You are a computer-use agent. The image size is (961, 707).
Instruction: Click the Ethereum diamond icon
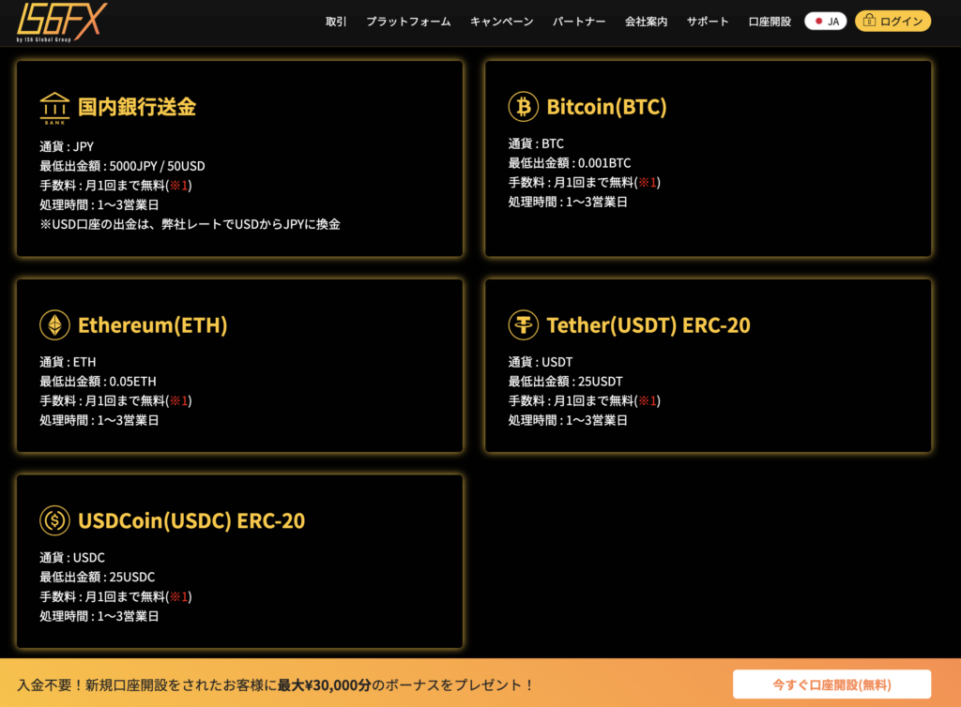click(x=54, y=324)
